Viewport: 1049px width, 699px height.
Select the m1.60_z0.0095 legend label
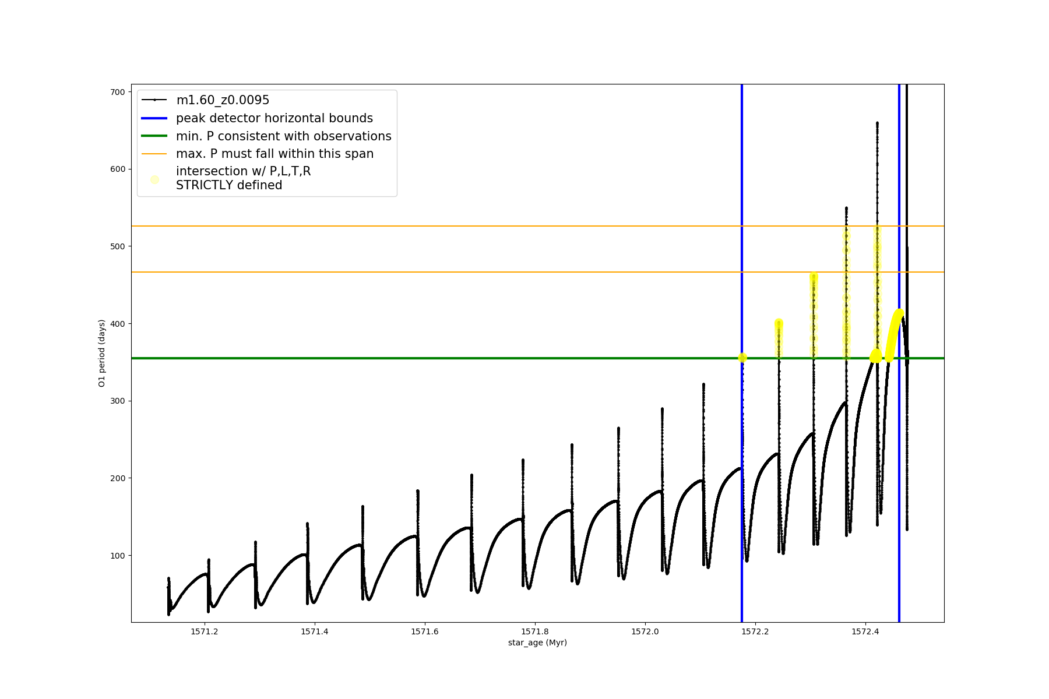click(223, 100)
